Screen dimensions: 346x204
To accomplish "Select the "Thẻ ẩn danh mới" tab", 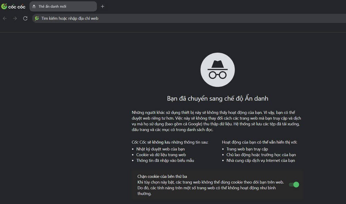I will 63,6.
